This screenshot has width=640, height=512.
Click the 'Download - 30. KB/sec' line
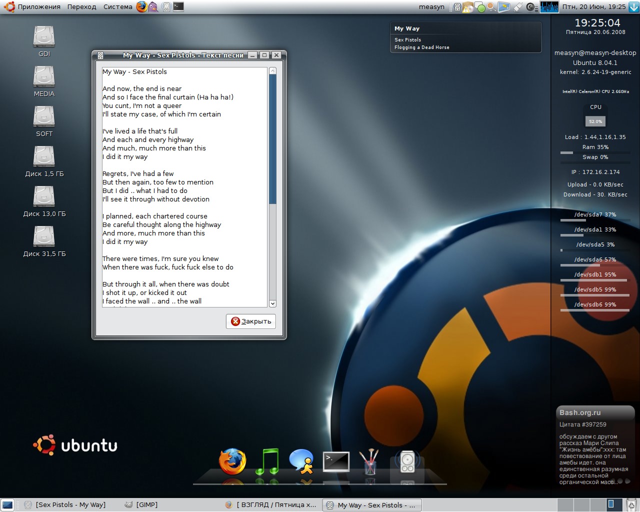595,194
